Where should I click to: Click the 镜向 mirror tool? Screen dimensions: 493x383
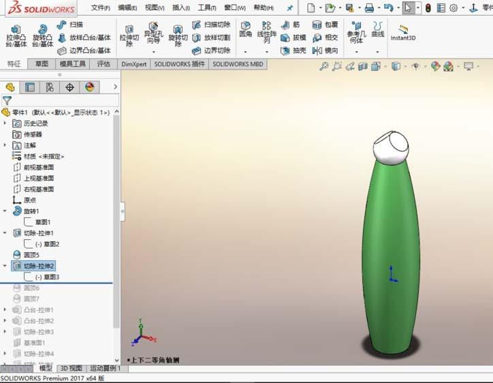click(x=325, y=50)
